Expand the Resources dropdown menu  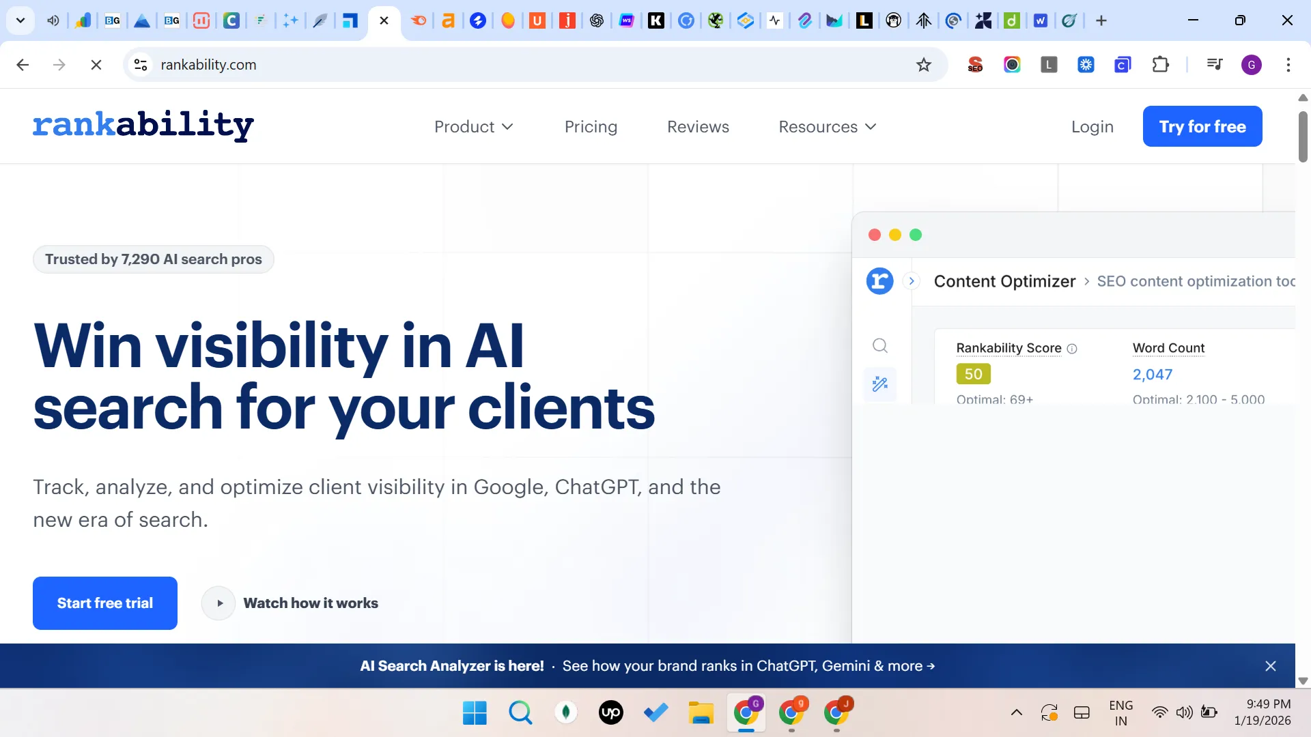pos(827,126)
